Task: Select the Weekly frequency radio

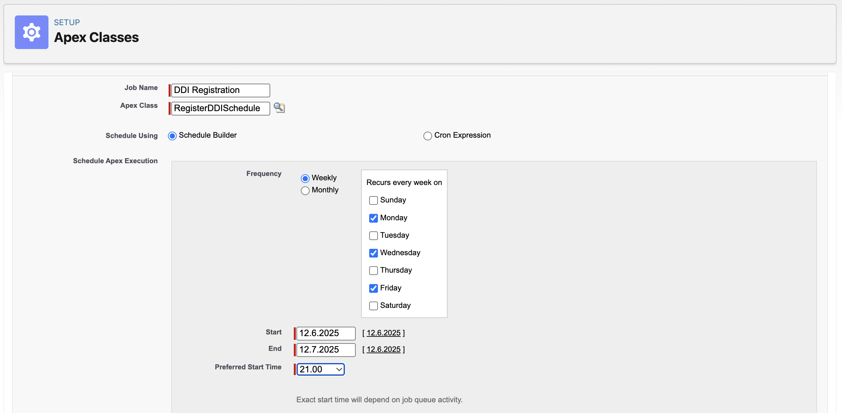Action: [x=305, y=178]
